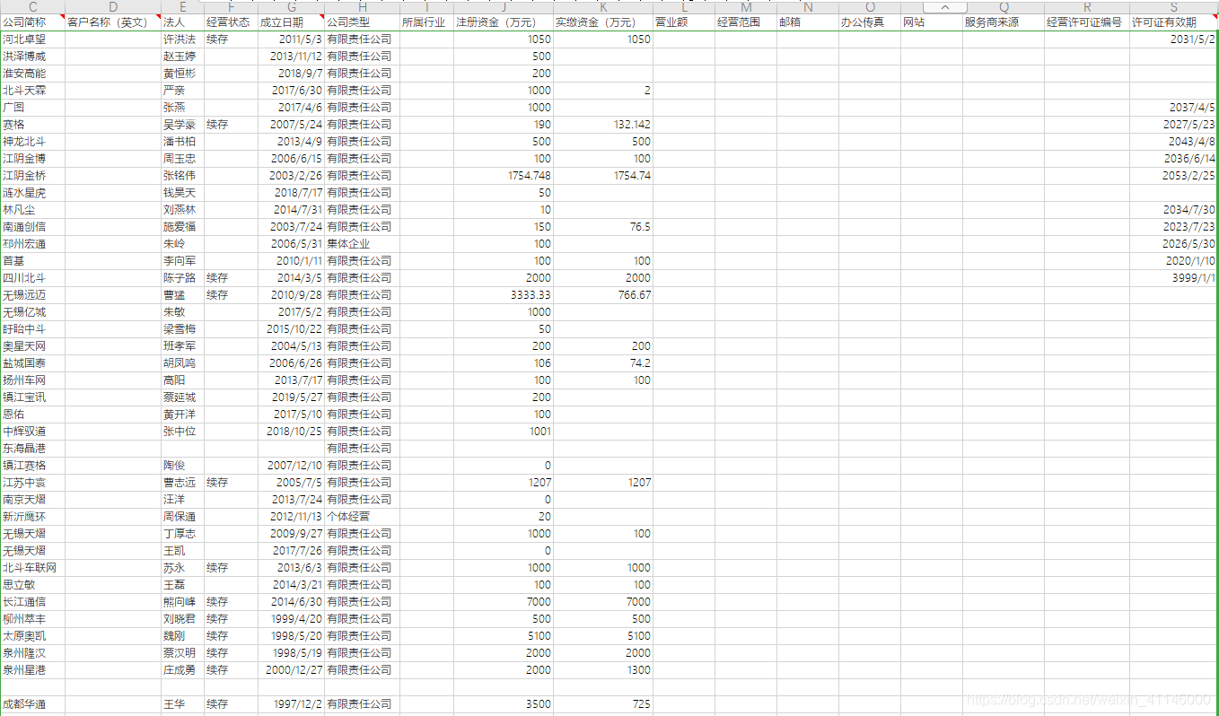The width and height of the screenshot is (1219, 716).
Task: Select license expiry date 2020/1/10
Action: pyautogui.click(x=1173, y=260)
